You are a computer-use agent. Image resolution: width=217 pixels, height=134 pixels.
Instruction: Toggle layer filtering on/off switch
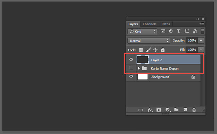point(202,31)
